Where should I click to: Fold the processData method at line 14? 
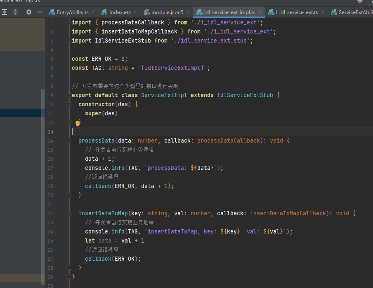click(x=69, y=141)
